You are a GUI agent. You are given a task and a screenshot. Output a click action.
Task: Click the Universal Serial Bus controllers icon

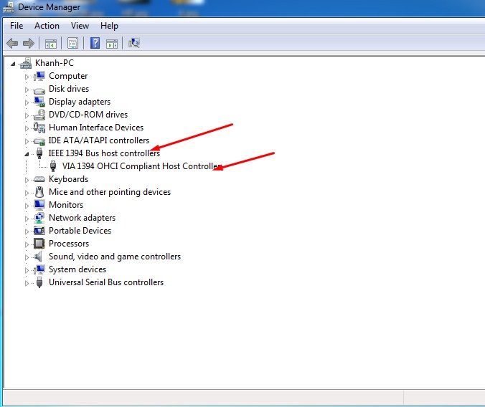pyautogui.click(x=39, y=282)
